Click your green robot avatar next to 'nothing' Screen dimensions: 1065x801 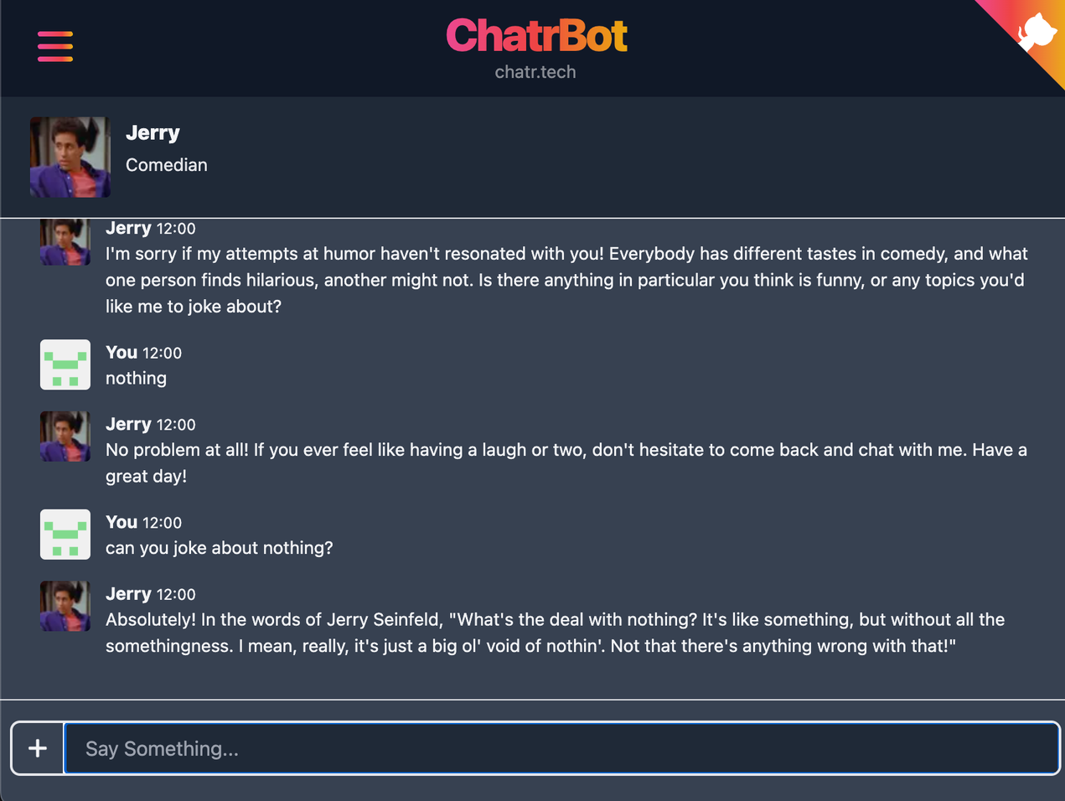point(65,364)
